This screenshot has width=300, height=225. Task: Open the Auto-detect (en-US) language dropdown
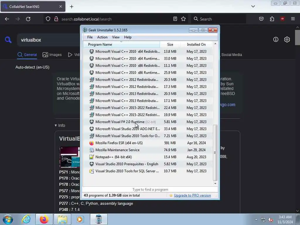point(32,67)
